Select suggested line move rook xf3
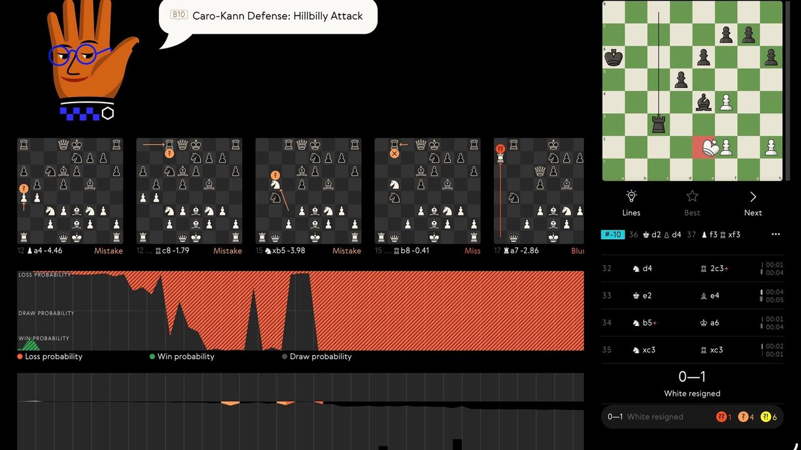Viewport: 801px width, 450px height. (729, 235)
